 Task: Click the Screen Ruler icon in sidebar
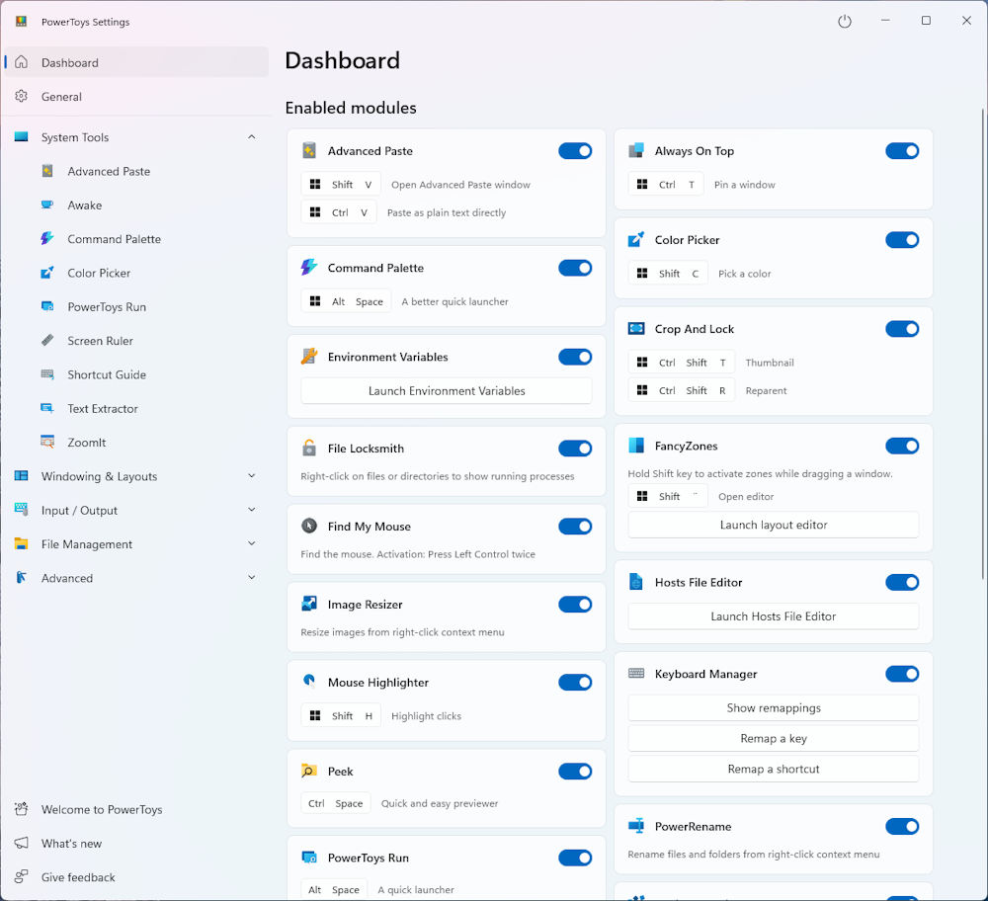click(x=47, y=340)
